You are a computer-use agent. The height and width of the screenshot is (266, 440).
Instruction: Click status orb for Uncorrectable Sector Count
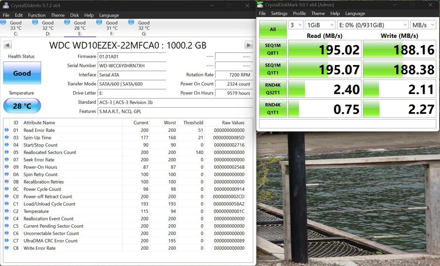coord(7,233)
